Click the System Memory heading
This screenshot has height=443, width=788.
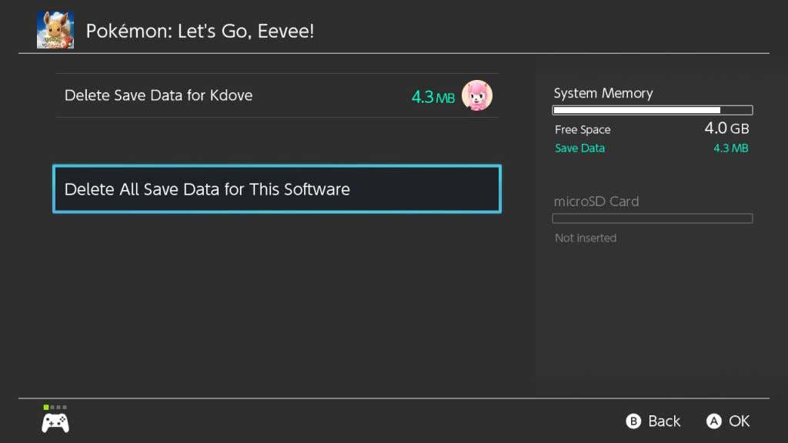[603, 93]
